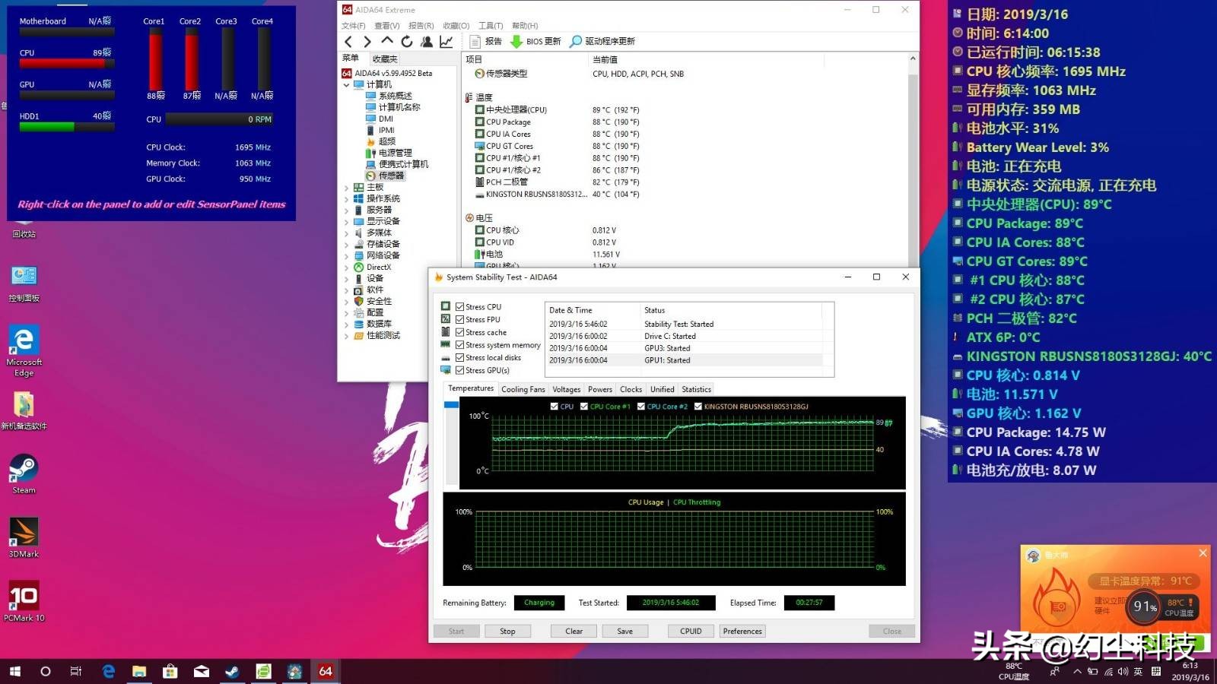The width and height of the screenshot is (1217, 684).
Task: Click the Stop button
Action: pos(507,632)
